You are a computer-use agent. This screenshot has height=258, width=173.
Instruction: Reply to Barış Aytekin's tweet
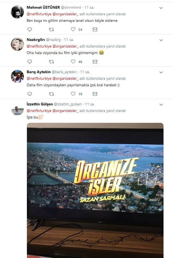pyautogui.click(x=30, y=94)
